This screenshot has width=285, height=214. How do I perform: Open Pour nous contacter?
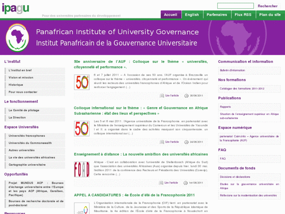point(35,92)
